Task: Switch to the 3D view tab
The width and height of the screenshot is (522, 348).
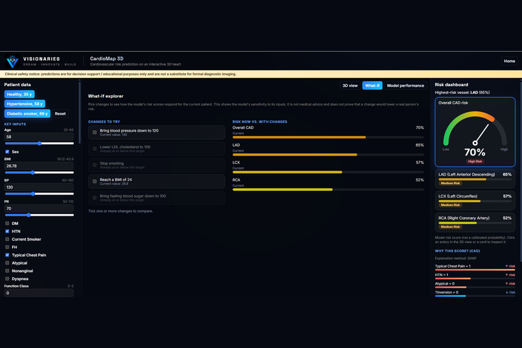Action: [x=350, y=86]
